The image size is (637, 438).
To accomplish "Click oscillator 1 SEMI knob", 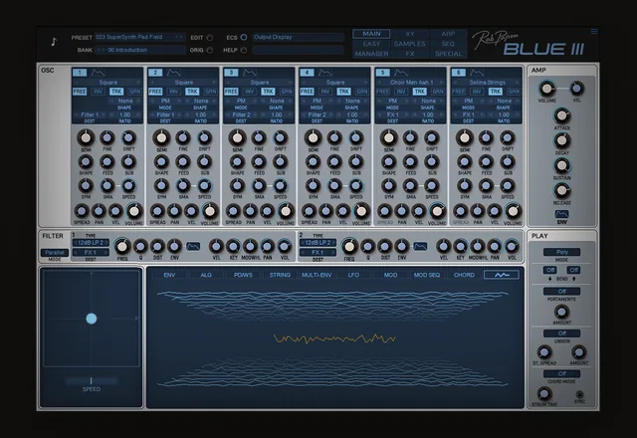I will [86, 138].
